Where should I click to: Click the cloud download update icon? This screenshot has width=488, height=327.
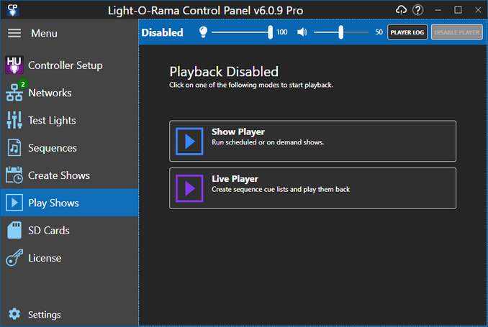click(x=401, y=10)
